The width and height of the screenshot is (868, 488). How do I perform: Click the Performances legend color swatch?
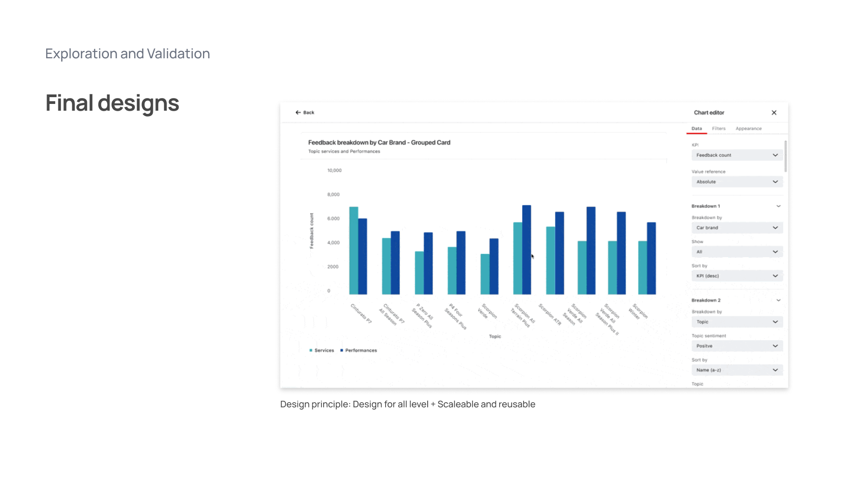(342, 350)
